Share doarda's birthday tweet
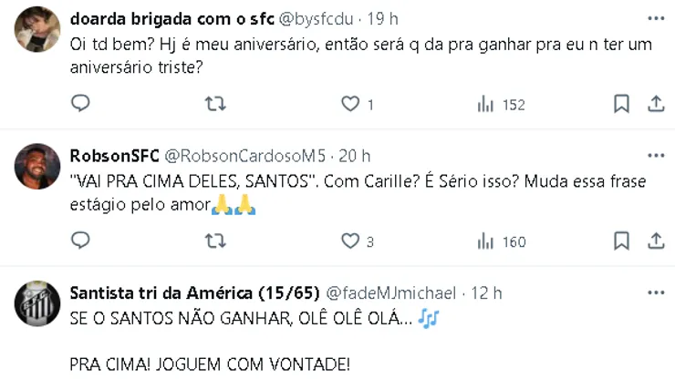Viewport: 675px width, 379px height. point(656,104)
